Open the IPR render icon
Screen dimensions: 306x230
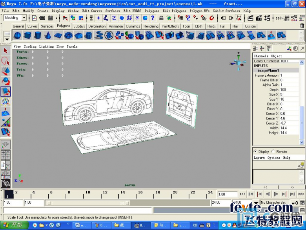pyautogui.click(x=259, y=18)
